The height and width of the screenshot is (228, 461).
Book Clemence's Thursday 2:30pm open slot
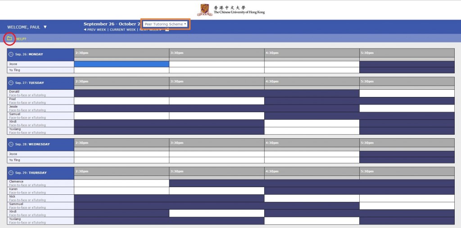click(x=122, y=183)
